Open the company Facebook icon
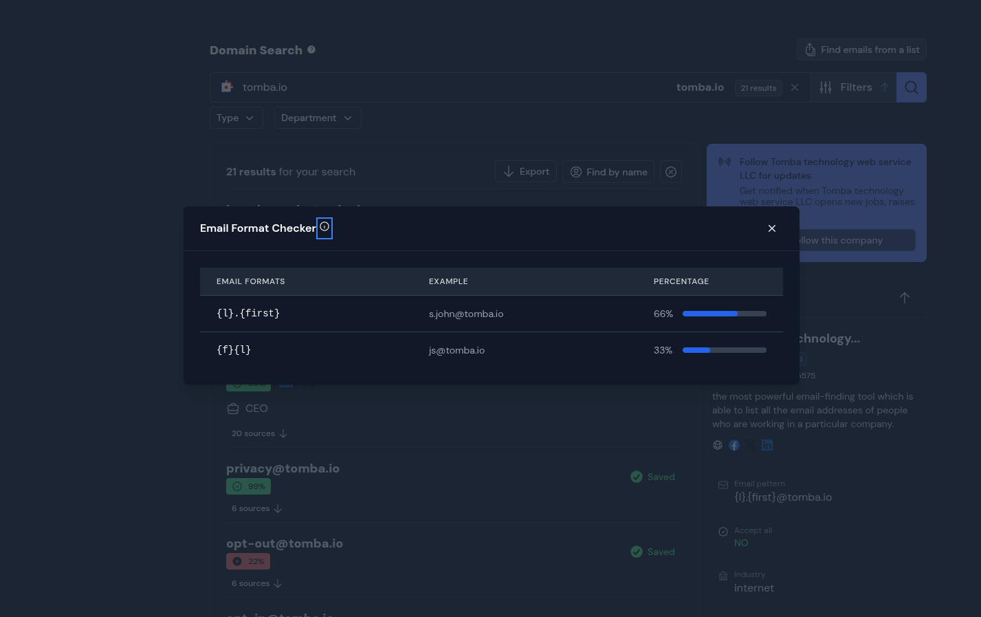Viewport: 981px width, 617px height. pyautogui.click(x=734, y=445)
